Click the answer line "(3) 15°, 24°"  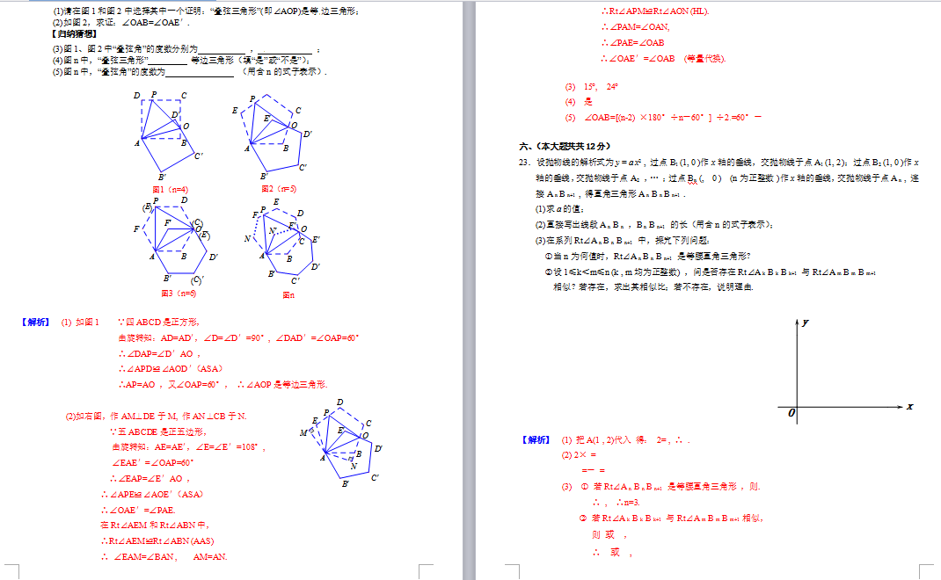[591, 87]
